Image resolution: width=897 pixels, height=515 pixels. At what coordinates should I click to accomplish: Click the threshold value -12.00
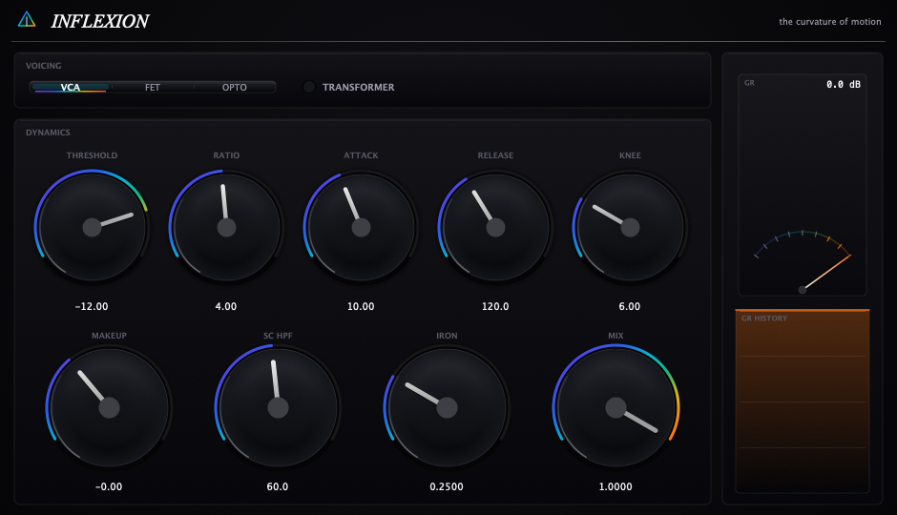[92, 306]
